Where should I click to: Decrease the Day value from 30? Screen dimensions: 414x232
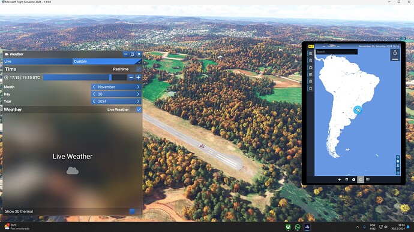tap(94, 94)
